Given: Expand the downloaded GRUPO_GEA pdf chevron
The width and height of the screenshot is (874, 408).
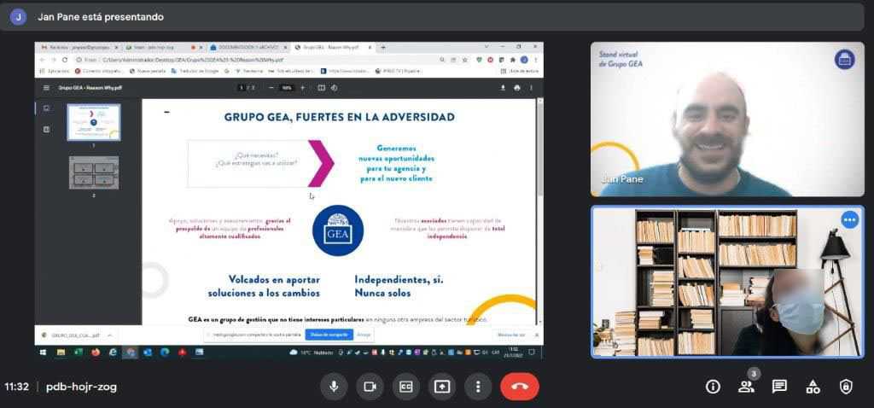Looking at the screenshot, I should [x=109, y=335].
